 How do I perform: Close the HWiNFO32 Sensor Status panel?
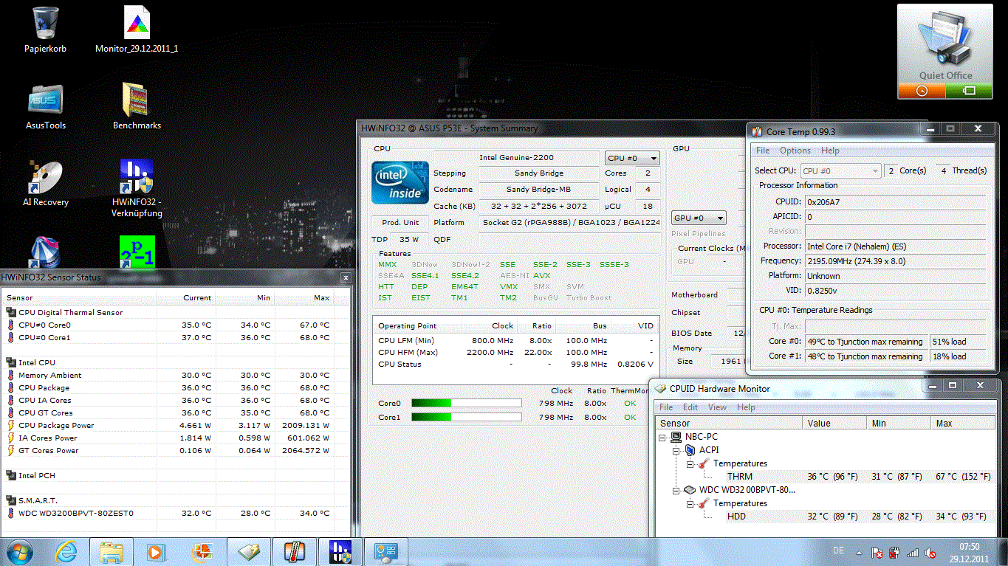[x=345, y=277]
